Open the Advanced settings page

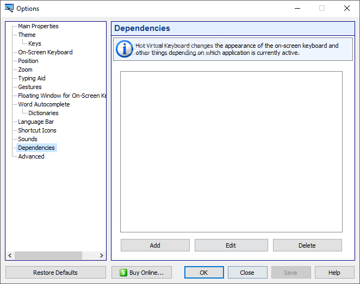coord(31,156)
